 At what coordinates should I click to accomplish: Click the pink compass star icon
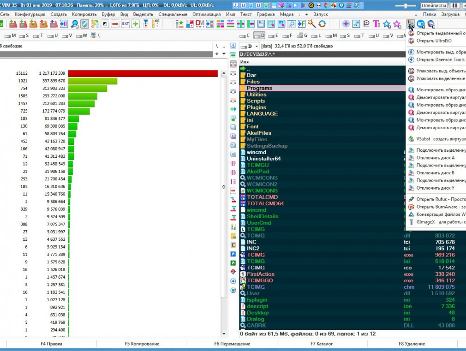point(346,24)
